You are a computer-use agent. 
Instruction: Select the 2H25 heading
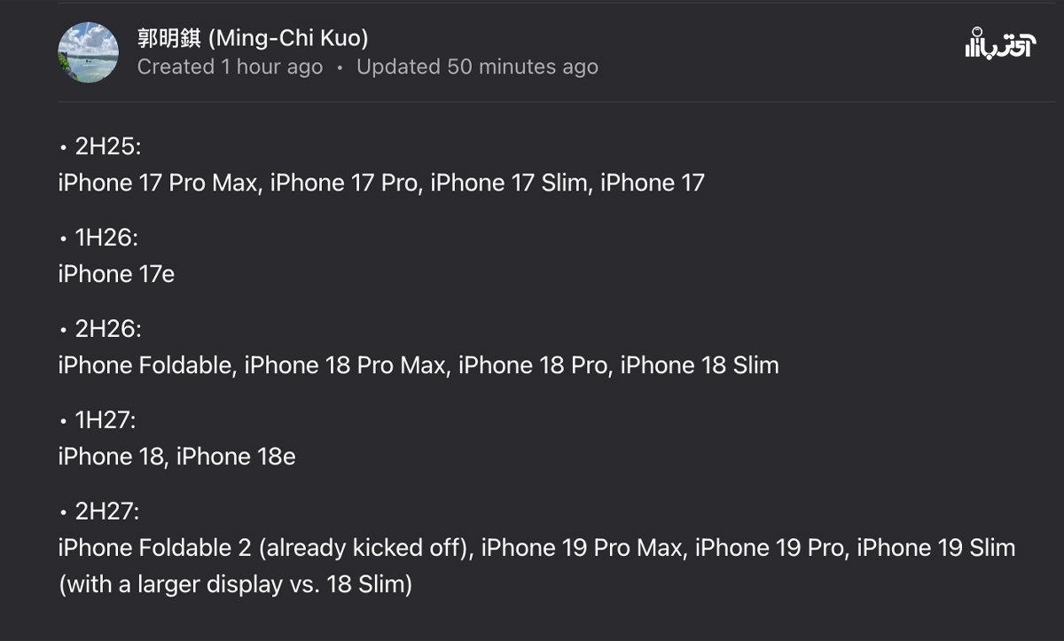point(107,147)
